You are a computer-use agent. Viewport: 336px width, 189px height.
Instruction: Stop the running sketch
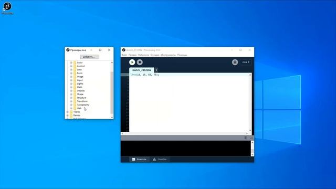[x=140, y=62]
